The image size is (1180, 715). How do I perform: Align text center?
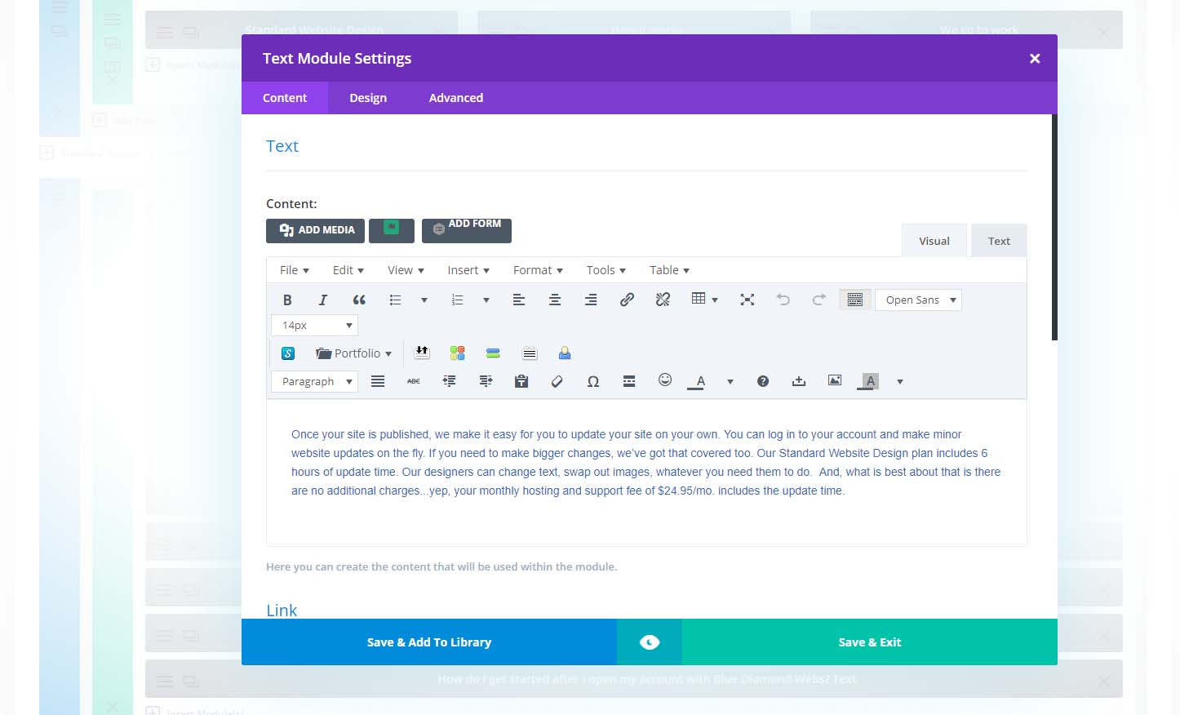pyautogui.click(x=555, y=300)
